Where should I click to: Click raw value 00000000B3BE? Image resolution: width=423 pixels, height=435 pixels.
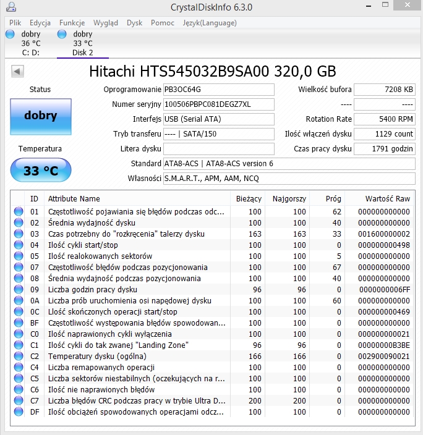coord(384,345)
